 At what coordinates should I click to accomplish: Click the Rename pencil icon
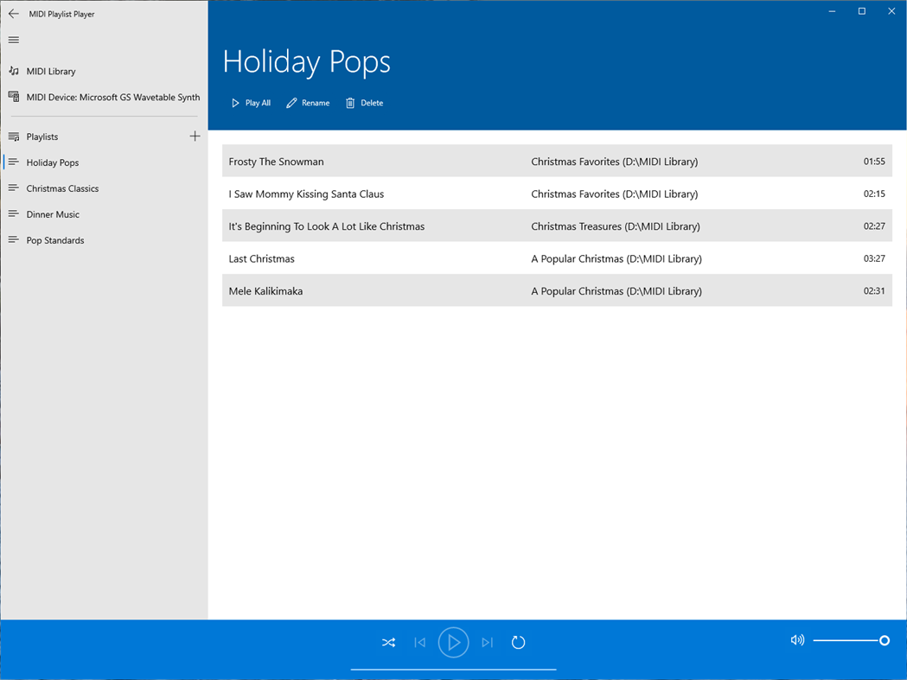coord(291,102)
